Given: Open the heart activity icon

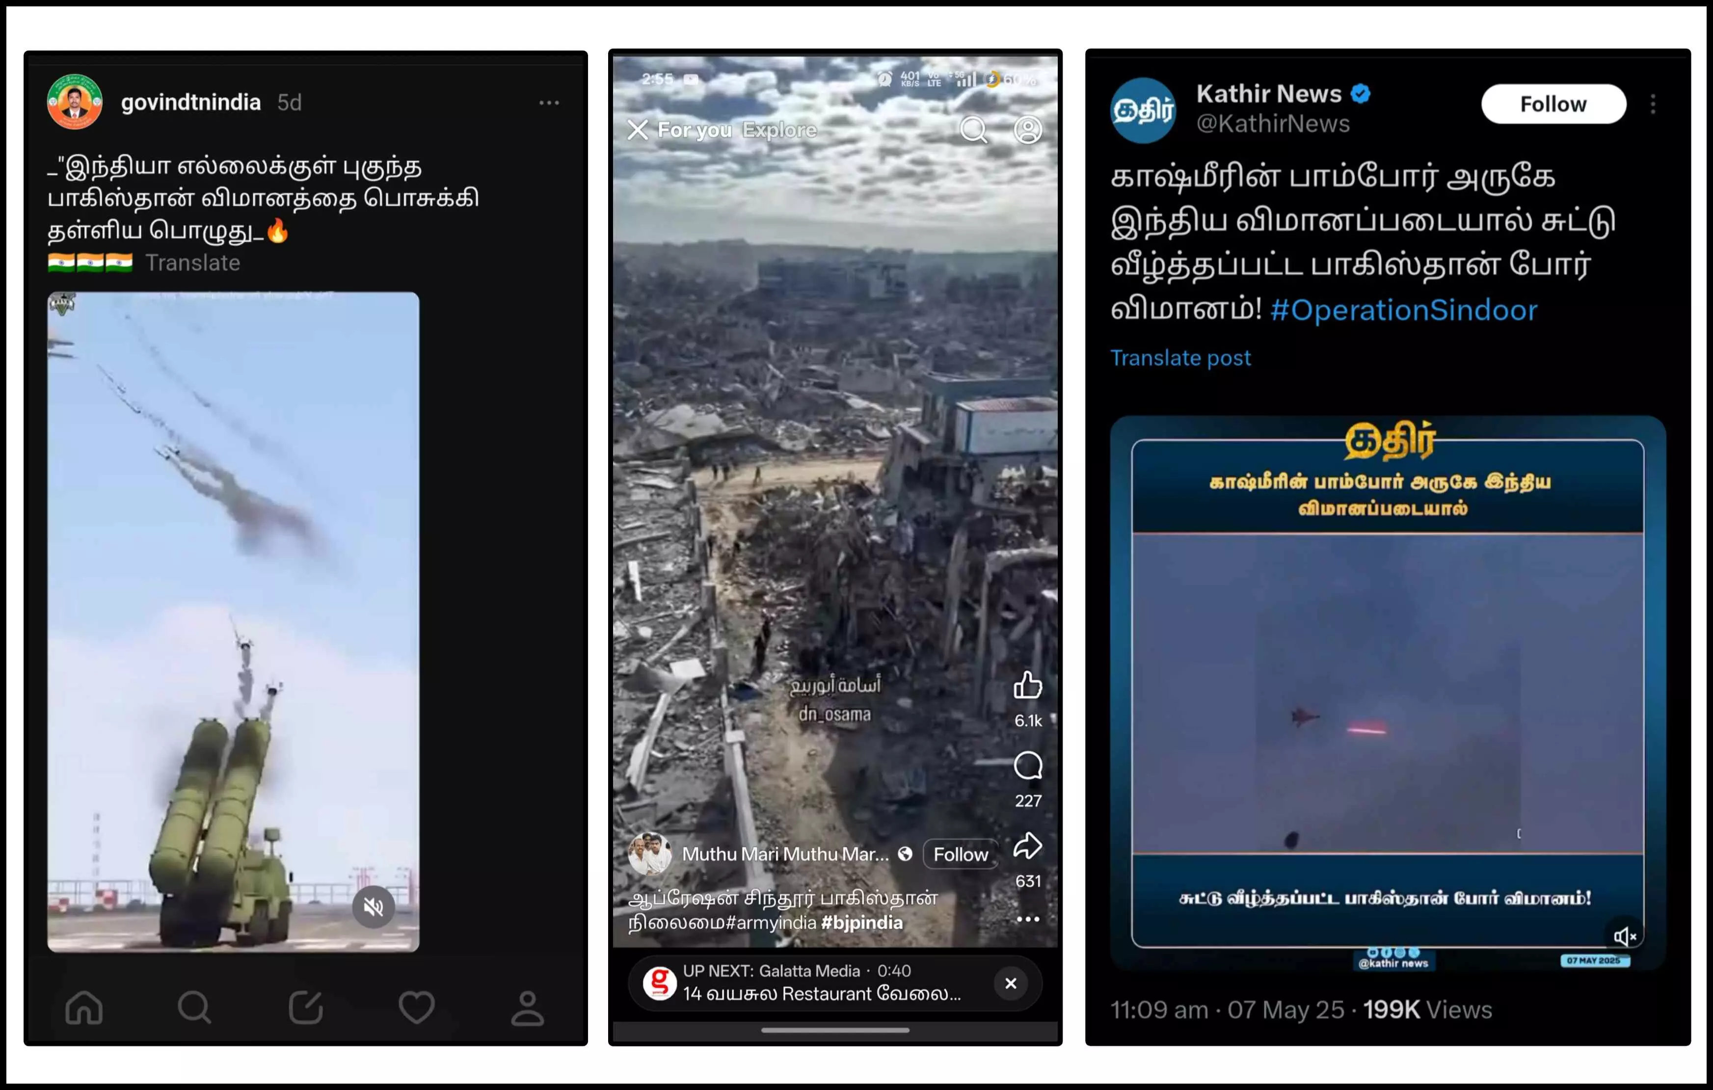Looking at the screenshot, I should (416, 1008).
